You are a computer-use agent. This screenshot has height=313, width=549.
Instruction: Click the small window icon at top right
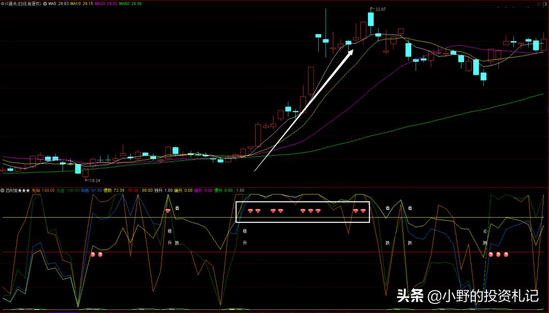tap(544, 4)
